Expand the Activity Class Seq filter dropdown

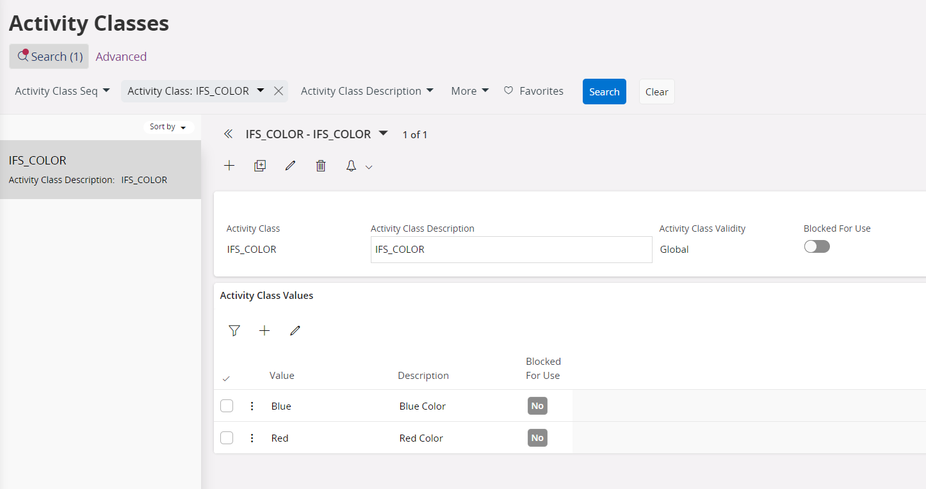click(x=63, y=91)
